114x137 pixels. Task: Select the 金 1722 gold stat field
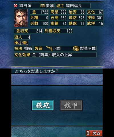coord(39,12)
